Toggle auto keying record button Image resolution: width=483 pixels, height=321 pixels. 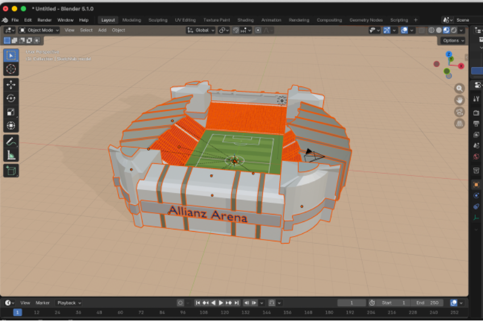pyautogui.click(x=181, y=303)
